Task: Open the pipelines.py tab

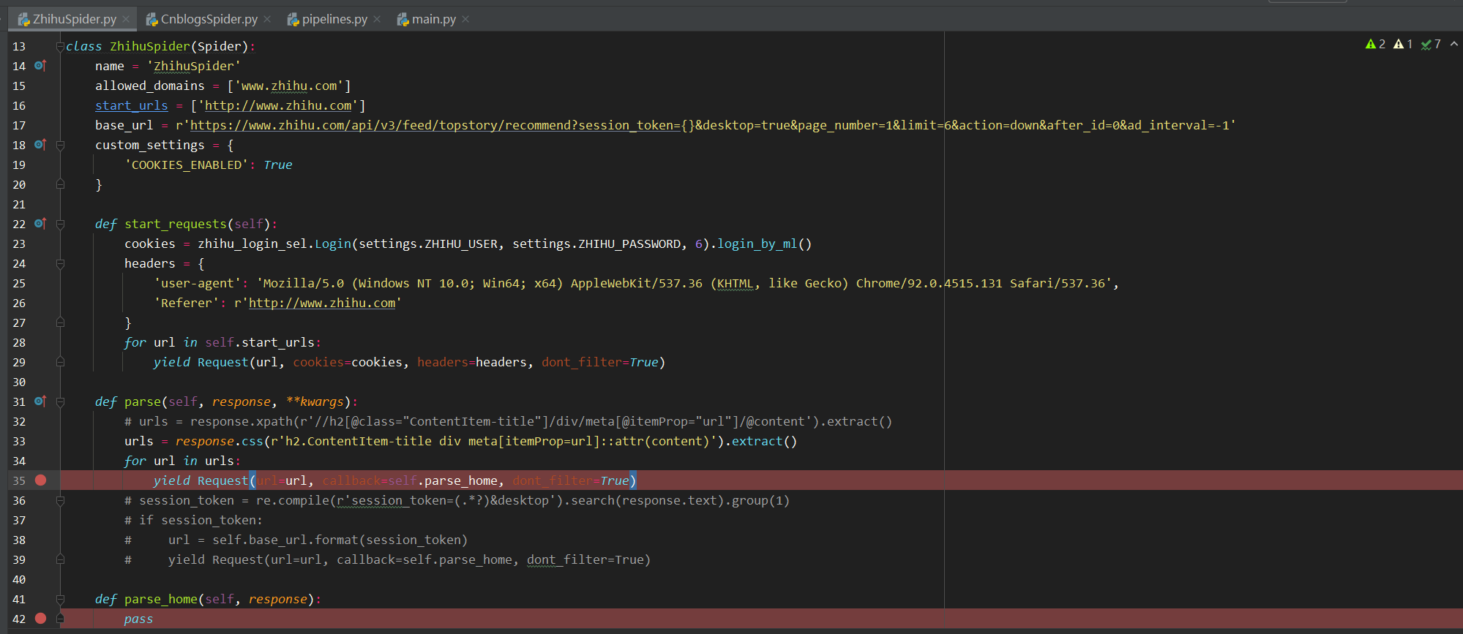Action: (334, 19)
